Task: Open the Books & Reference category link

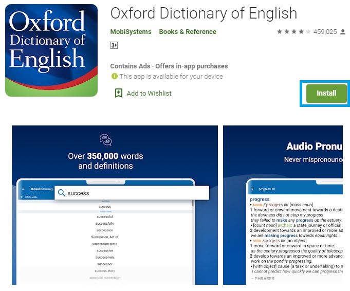Action: 188,32
